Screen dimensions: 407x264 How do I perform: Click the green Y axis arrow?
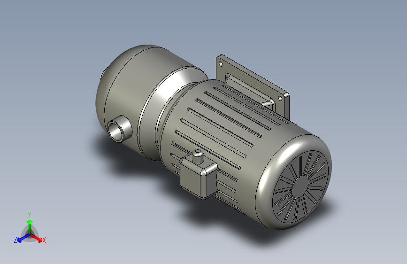(30, 226)
